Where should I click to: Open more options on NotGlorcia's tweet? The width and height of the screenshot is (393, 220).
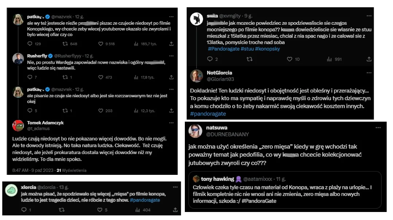(x=369, y=73)
